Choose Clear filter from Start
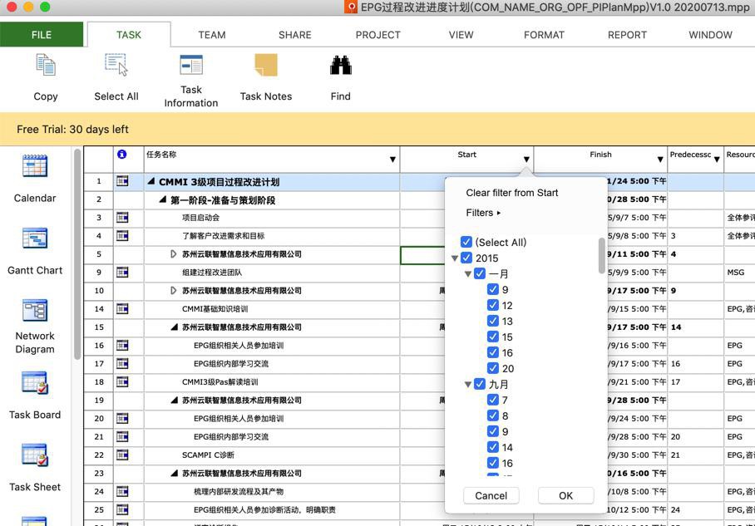The width and height of the screenshot is (755, 526). (512, 193)
